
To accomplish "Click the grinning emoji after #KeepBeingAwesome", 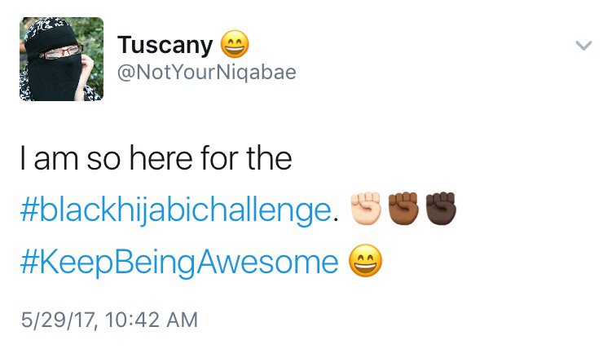I will pos(364,261).
